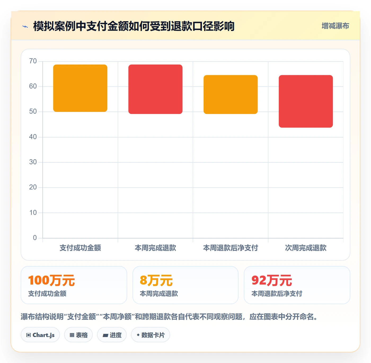Click the red 次周完成退款 bar
Image resolution: width=371 pixels, height=363 pixels.
tap(306, 101)
